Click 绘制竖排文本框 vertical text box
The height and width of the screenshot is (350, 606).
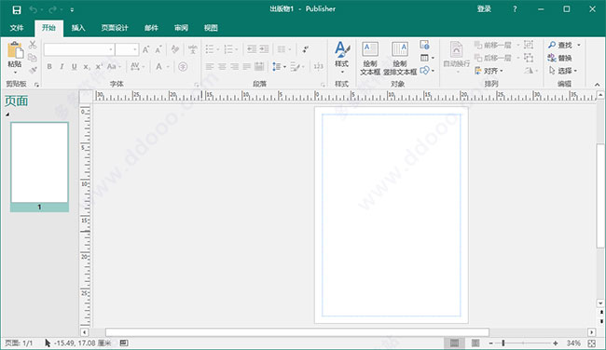[x=400, y=59]
